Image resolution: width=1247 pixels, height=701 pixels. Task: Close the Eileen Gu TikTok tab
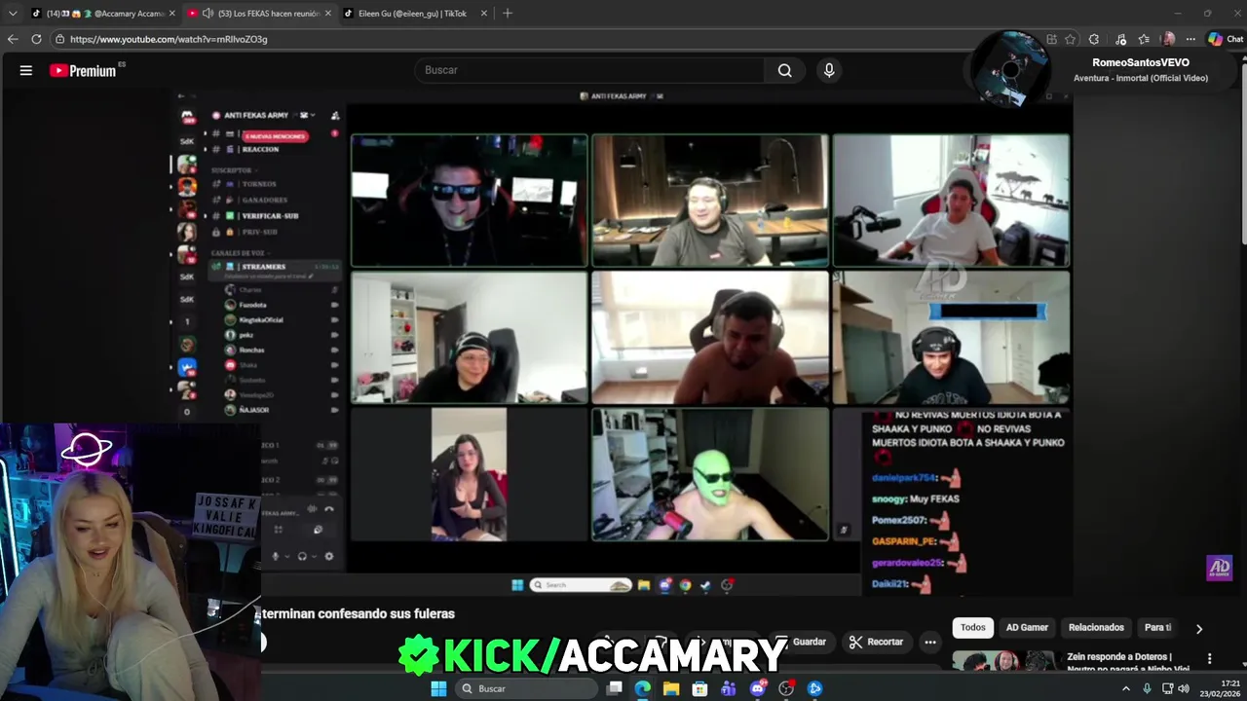pos(484,13)
